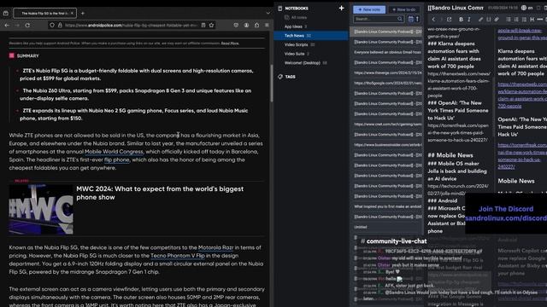Open Firefox tracking protection shield
547x307 pixels.
pos(52,25)
